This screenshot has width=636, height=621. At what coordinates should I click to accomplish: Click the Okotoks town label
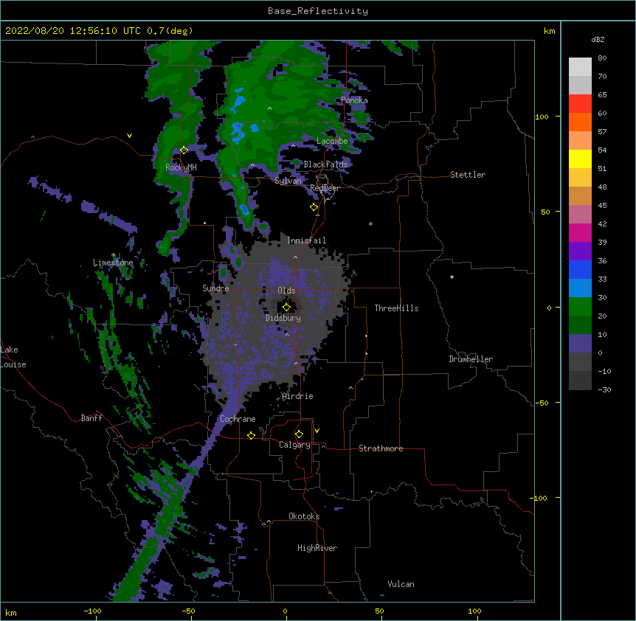[x=304, y=516]
